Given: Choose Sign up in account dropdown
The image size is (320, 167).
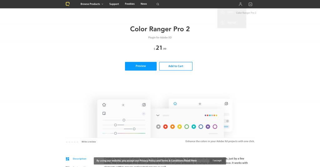Looking at the screenshot, I should 232,23.
